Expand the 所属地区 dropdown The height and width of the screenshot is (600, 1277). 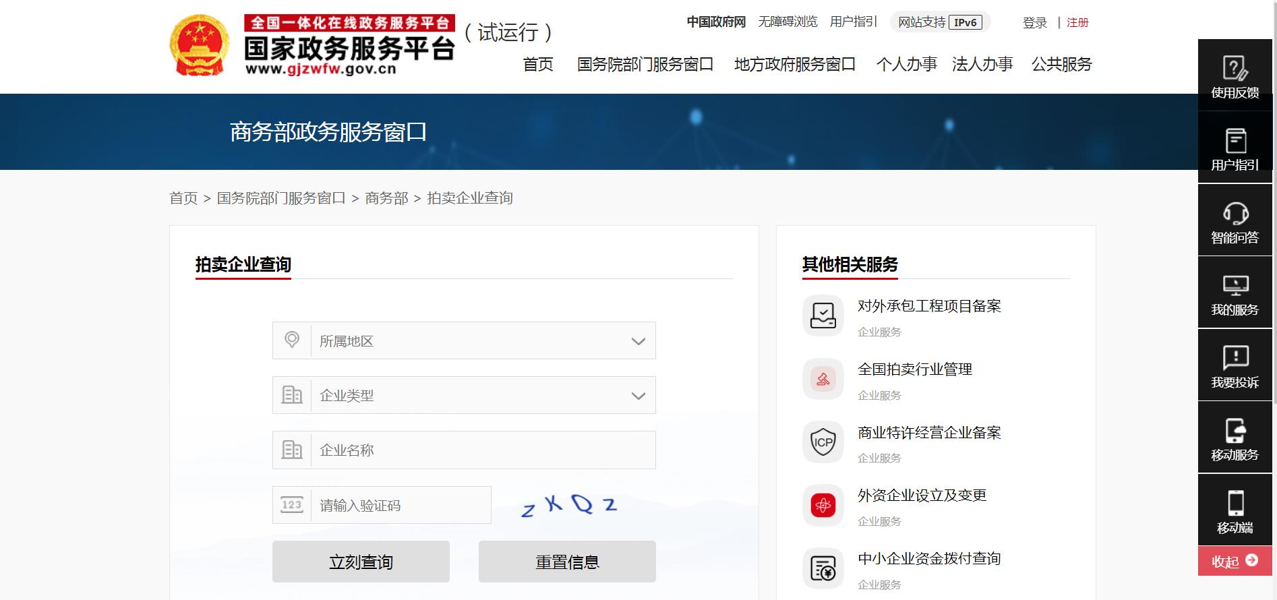point(464,340)
